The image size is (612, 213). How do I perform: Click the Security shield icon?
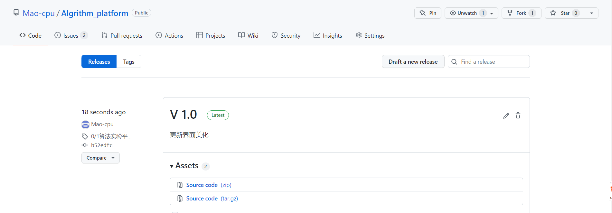point(275,35)
